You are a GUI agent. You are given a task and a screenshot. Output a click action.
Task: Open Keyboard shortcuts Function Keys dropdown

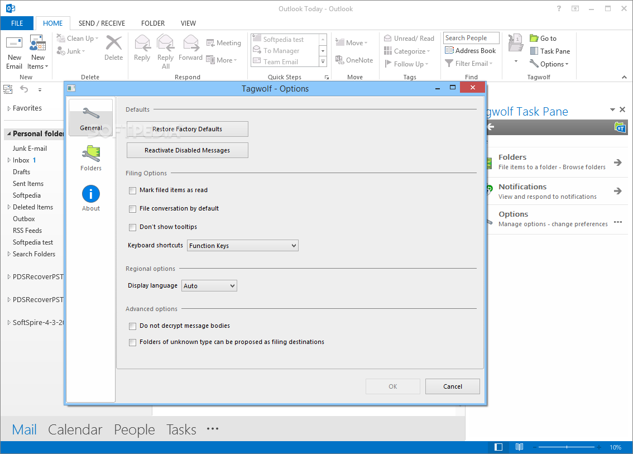(243, 246)
